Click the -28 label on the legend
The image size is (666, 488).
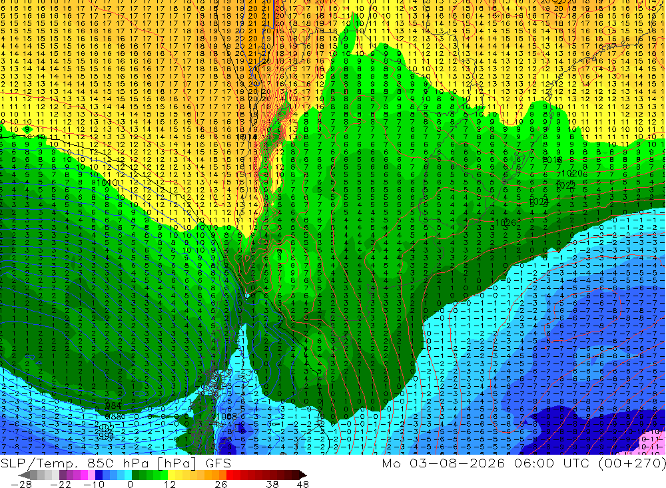(21, 485)
